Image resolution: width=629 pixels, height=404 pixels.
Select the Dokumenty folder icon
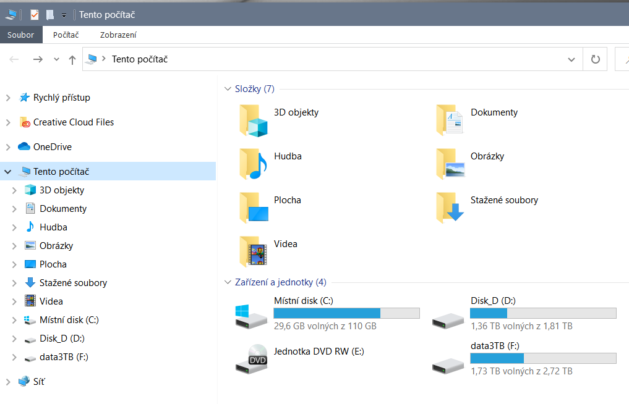click(450, 120)
